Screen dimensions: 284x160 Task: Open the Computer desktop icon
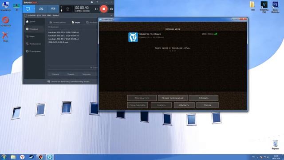[x=5, y=6]
